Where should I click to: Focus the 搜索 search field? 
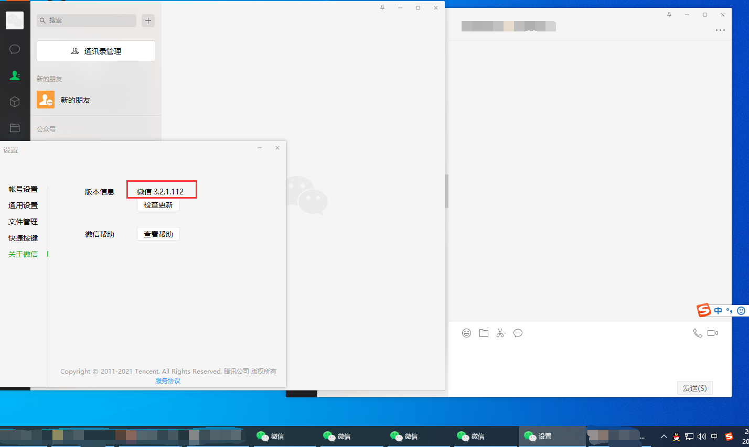coord(87,20)
